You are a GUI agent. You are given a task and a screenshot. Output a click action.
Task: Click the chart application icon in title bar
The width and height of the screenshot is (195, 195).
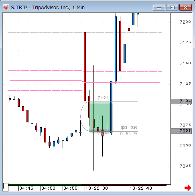point(6,8)
